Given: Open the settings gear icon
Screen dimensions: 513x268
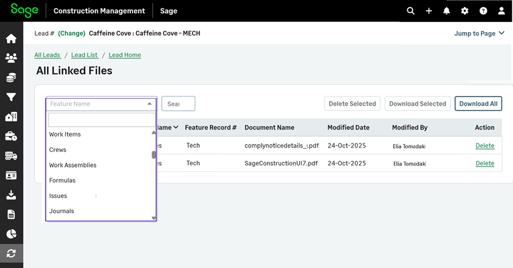Looking at the screenshot, I should [465, 11].
